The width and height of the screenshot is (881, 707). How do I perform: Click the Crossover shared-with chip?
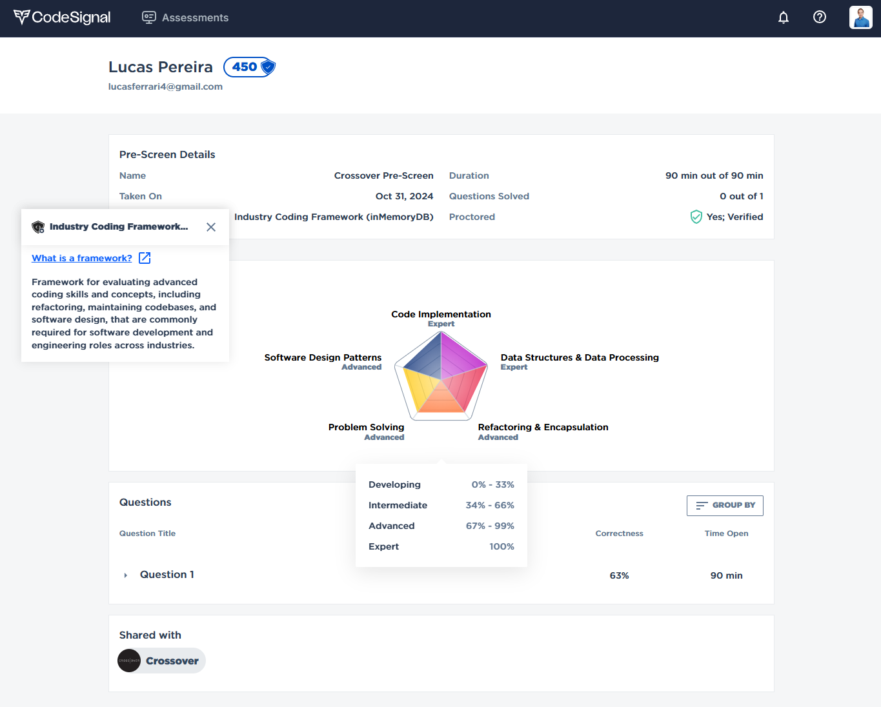[x=172, y=661]
